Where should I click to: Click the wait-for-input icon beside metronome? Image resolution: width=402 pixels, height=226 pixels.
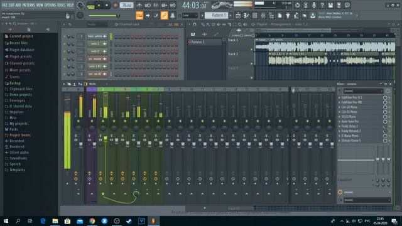point(148,5)
